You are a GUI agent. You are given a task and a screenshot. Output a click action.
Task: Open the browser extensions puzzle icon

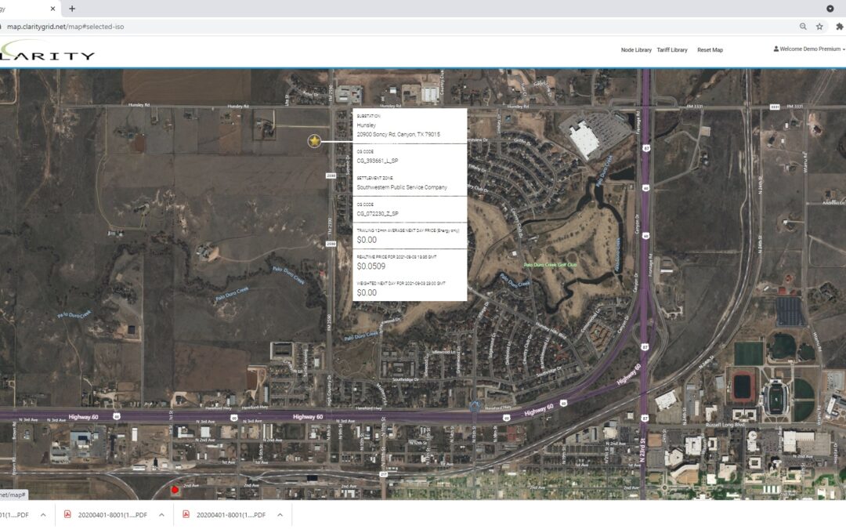pos(840,27)
